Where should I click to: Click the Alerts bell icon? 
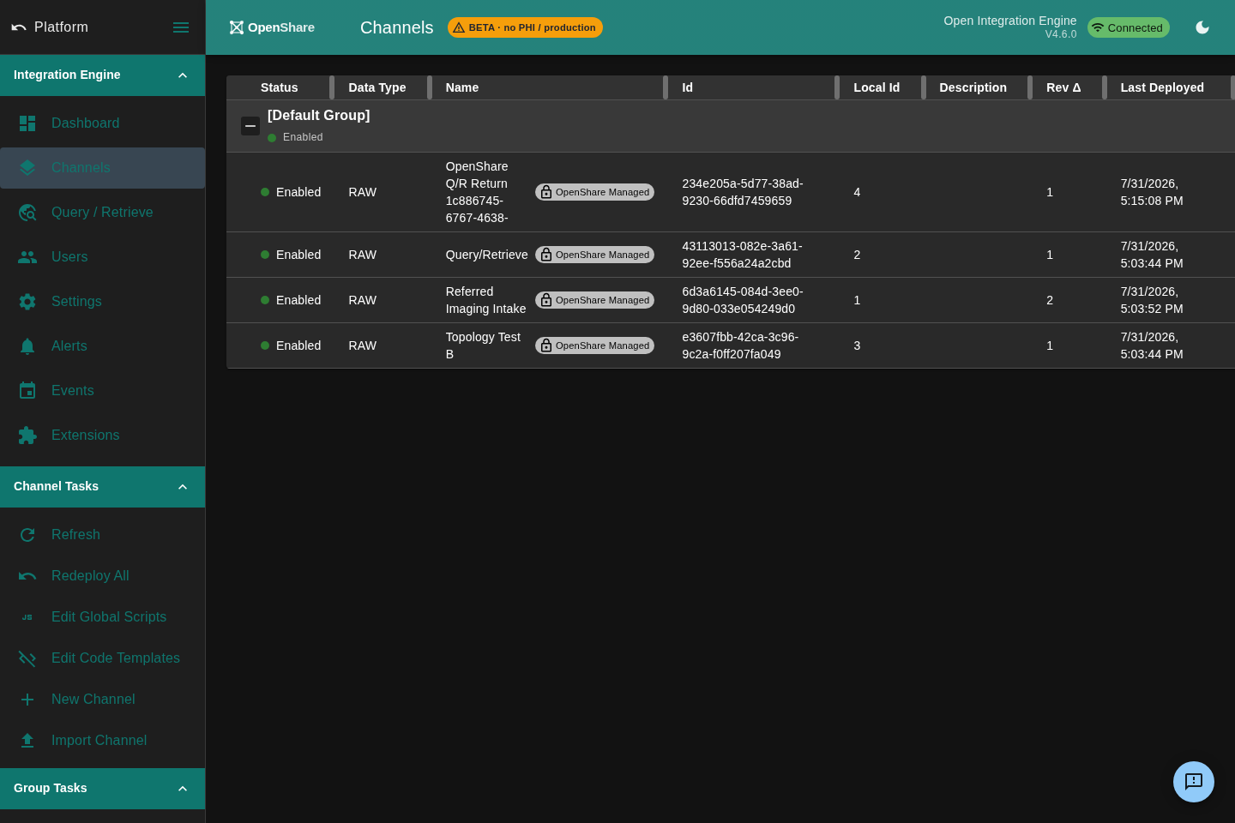click(x=27, y=346)
